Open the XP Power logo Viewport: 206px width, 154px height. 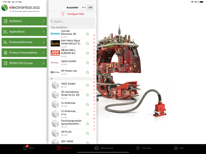click(x=55, y=72)
